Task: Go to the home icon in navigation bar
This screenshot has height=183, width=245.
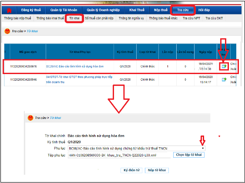Action: click(9, 10)
